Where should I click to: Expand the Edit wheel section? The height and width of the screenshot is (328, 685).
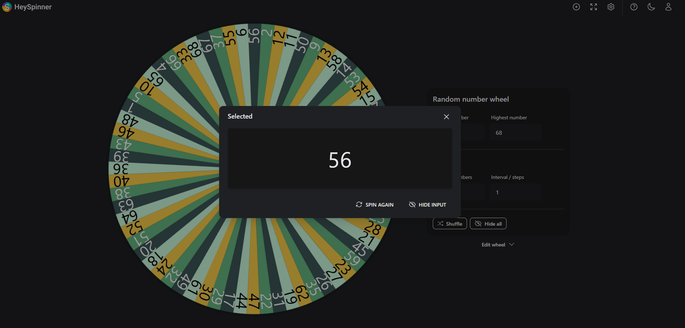[498, 245]
